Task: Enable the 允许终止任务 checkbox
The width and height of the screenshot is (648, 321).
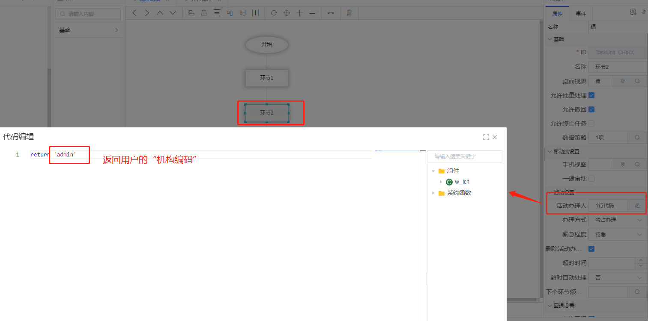Action: pyautogui.click(x=591, y=124)
